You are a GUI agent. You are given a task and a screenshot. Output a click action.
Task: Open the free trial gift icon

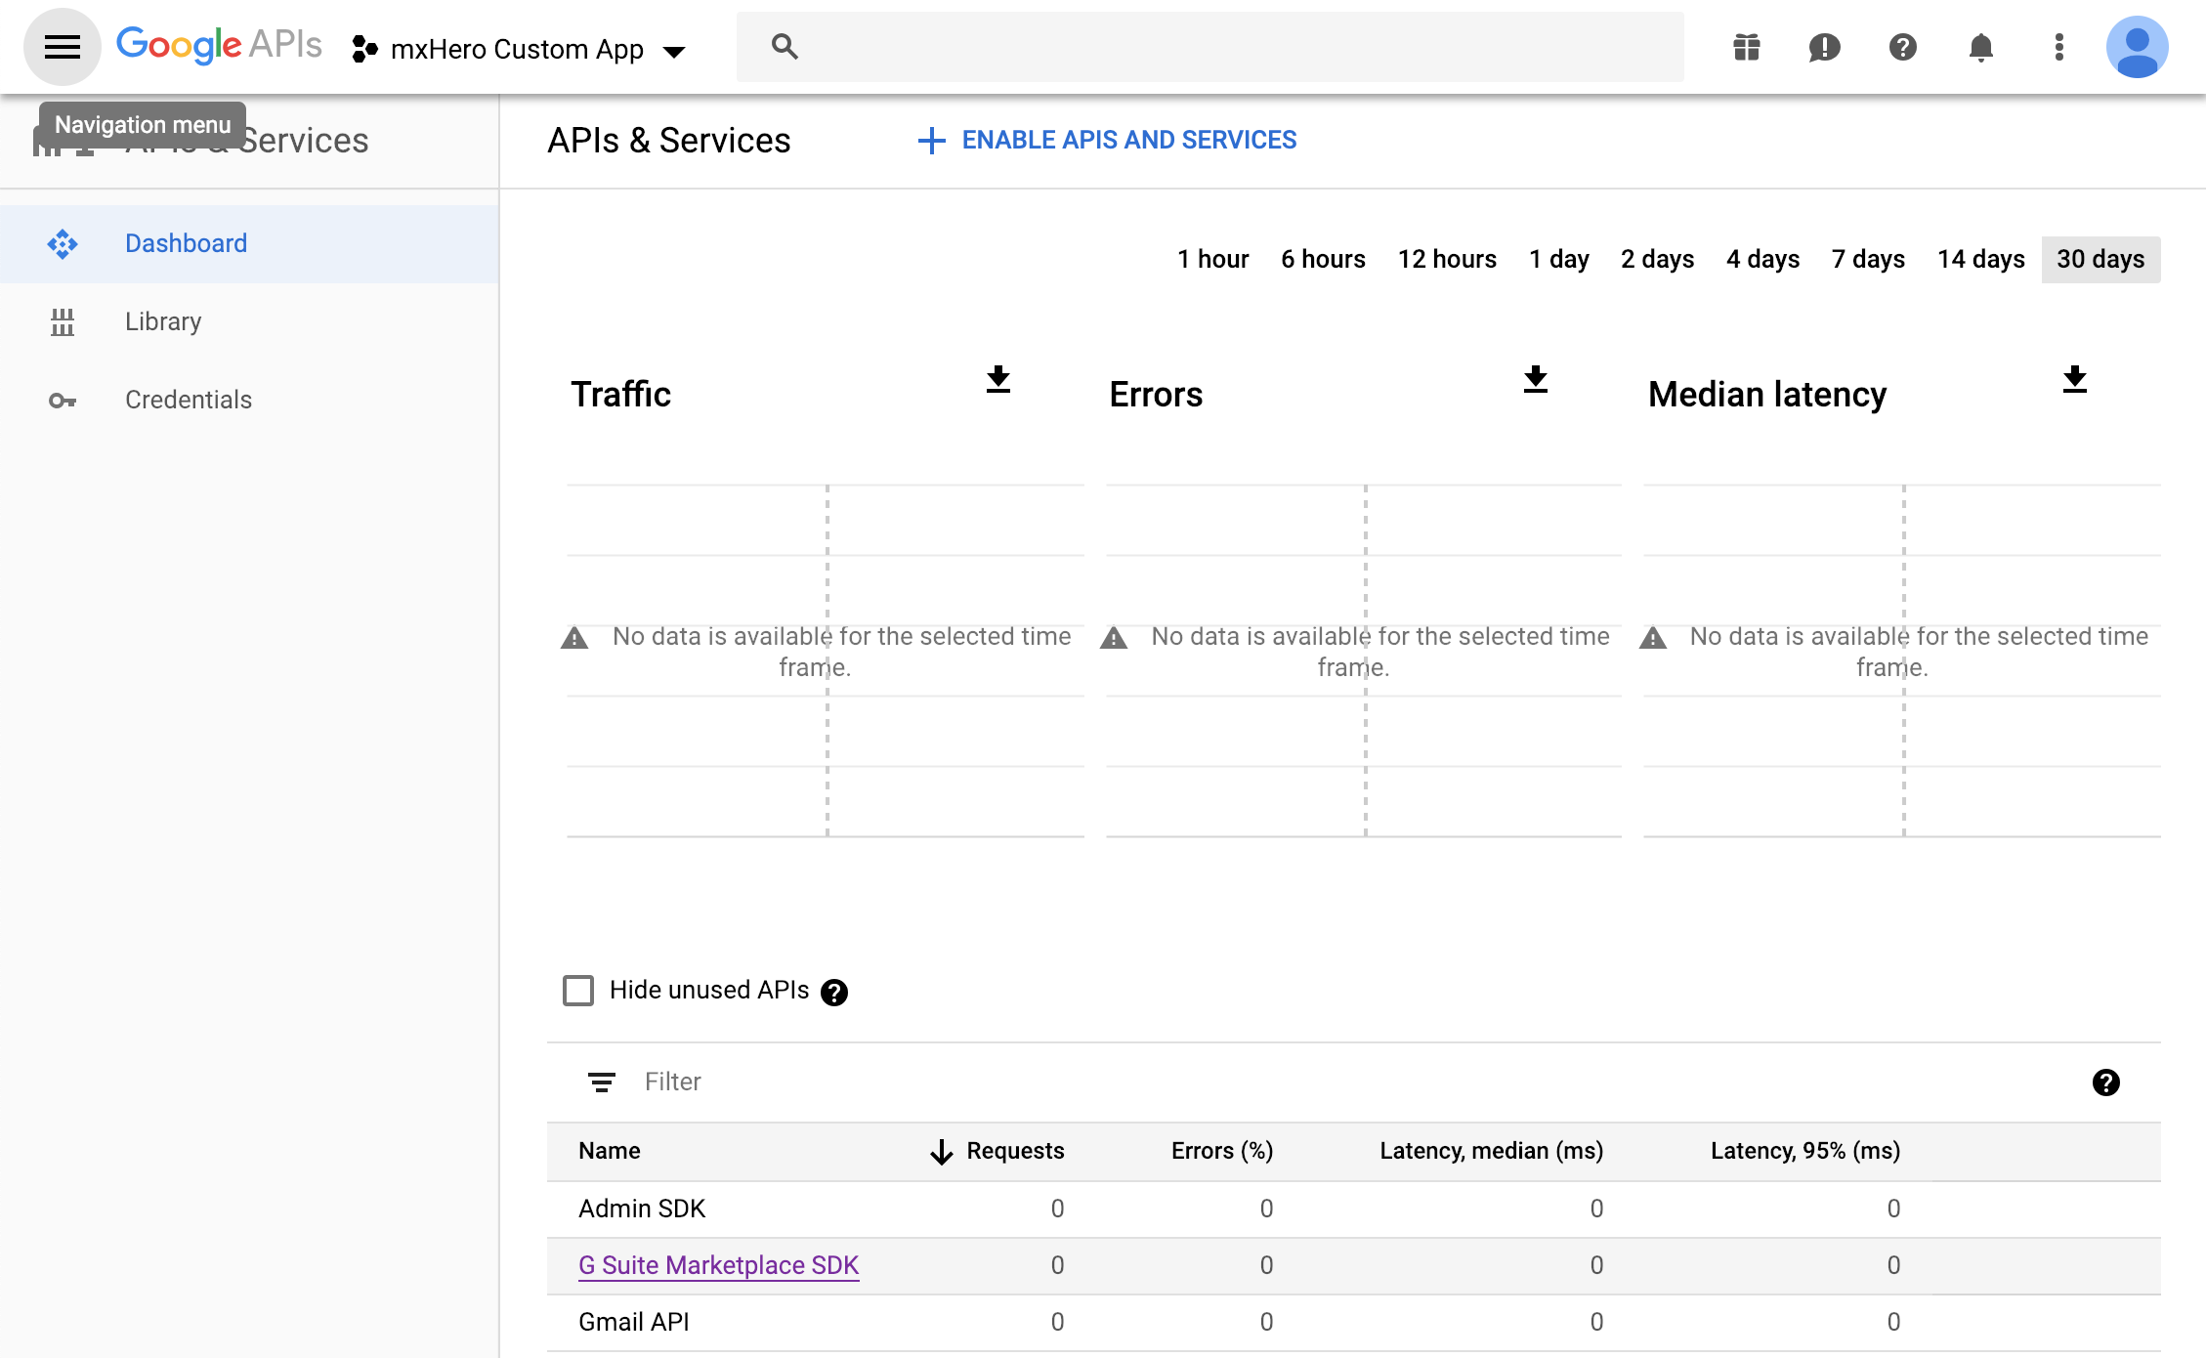[x=1747, y=47]
